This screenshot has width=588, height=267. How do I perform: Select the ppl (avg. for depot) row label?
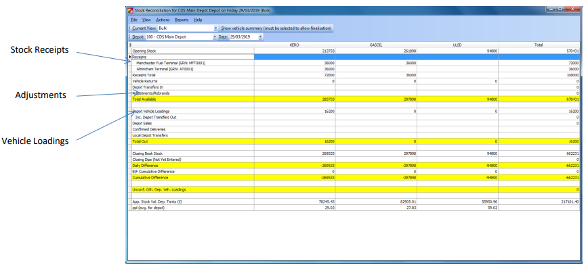click(148, 208)
